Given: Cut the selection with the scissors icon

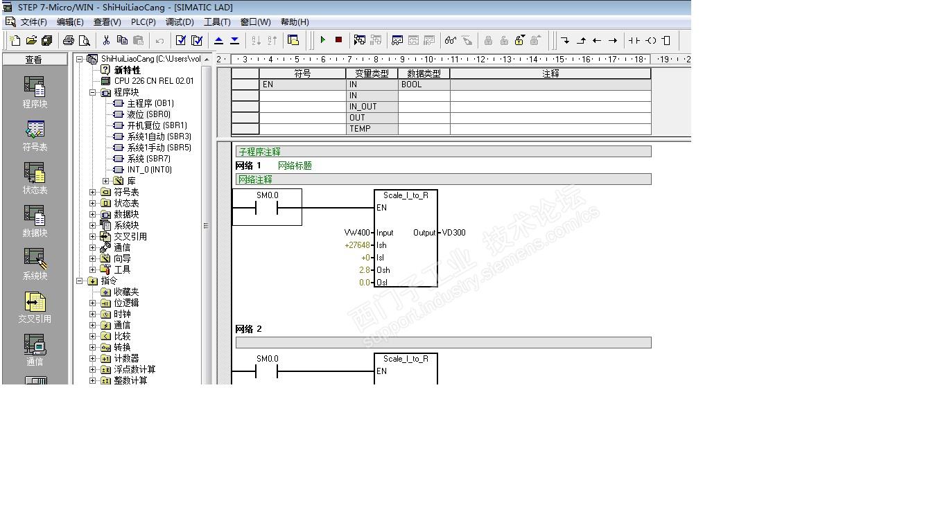Looking at the screenshot, I should pos(106,40).
